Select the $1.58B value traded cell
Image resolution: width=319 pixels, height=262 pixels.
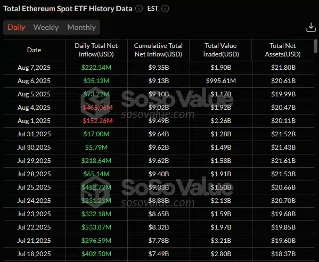221,161
